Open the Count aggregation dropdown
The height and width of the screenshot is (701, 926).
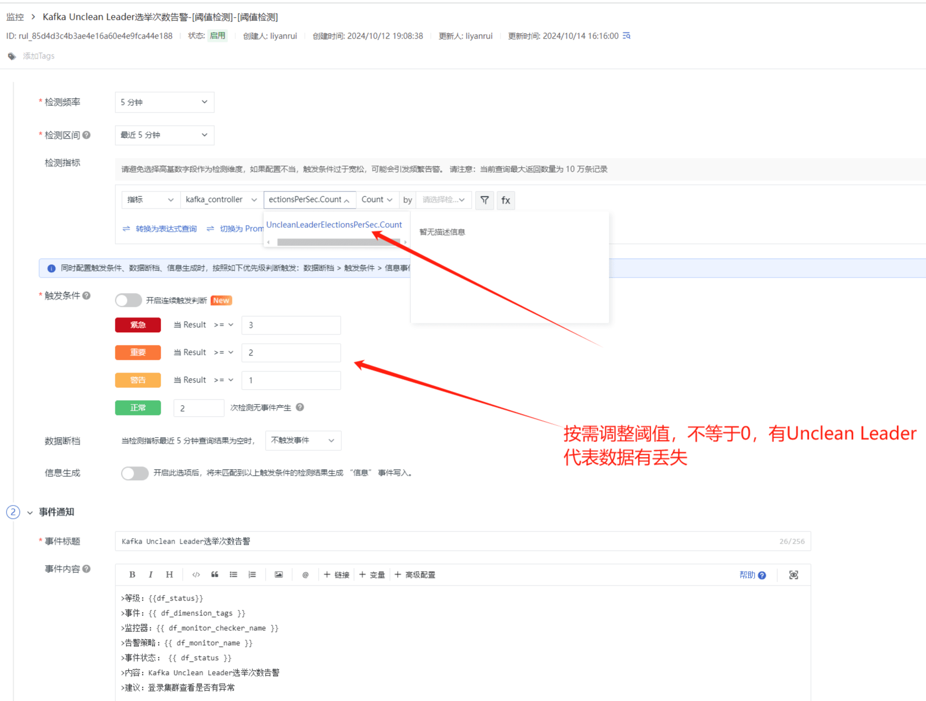(x=377, y=199)
